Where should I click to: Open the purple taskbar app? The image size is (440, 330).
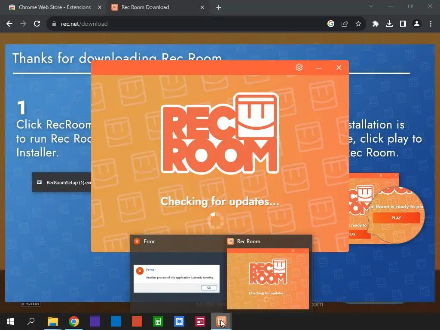click(95, 321)
